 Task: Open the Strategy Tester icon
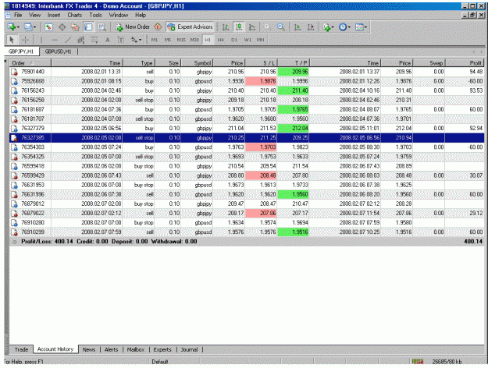click(102, 27)
